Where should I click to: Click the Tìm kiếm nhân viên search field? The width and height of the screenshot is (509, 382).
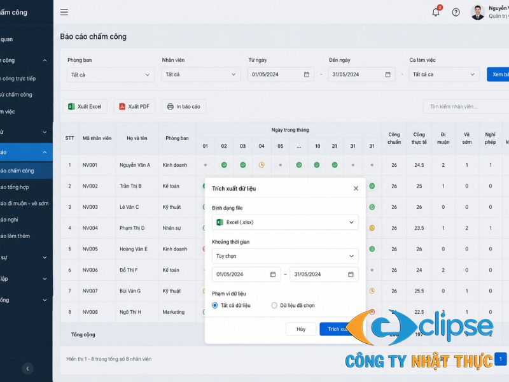466,106
